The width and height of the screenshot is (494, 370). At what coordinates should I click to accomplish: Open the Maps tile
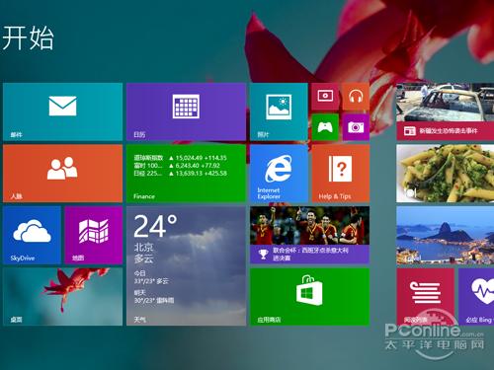click(94, 235)
